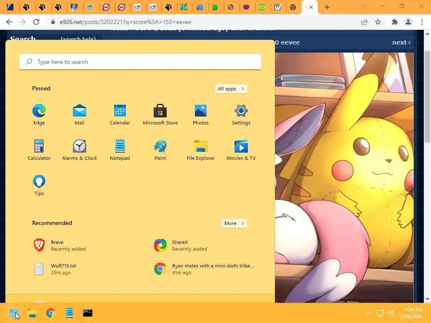
Task: Open the Tips pinned app
Action: click(x=39, y=185)
